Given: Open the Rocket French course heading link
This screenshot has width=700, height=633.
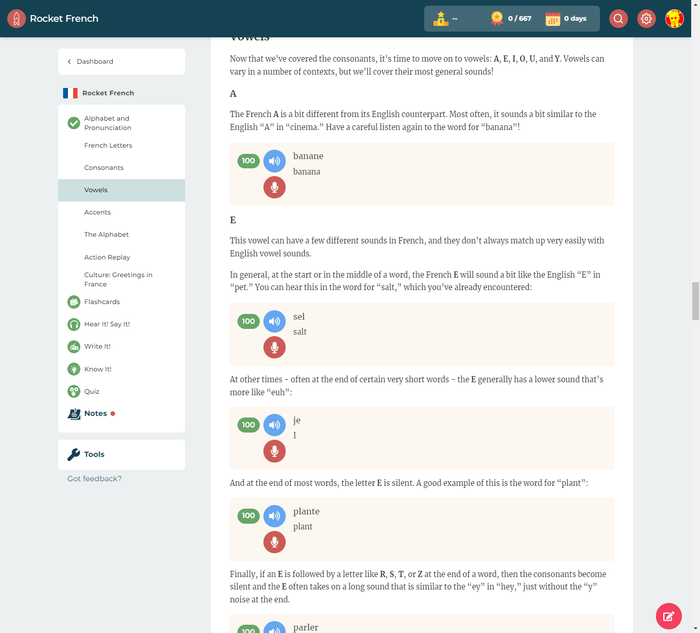Looking at the screenshot, I should click(108, 93).
